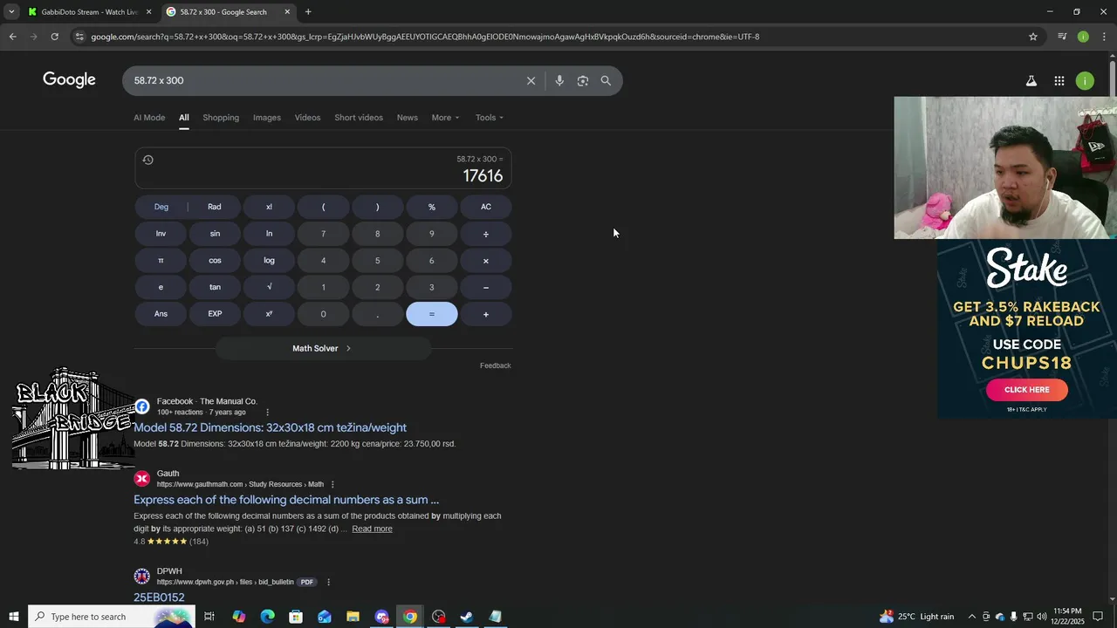The height and width of the screenshot is (628, 1117).
Task: Open the Google account avatar
Action: (x=1085, y=80)
